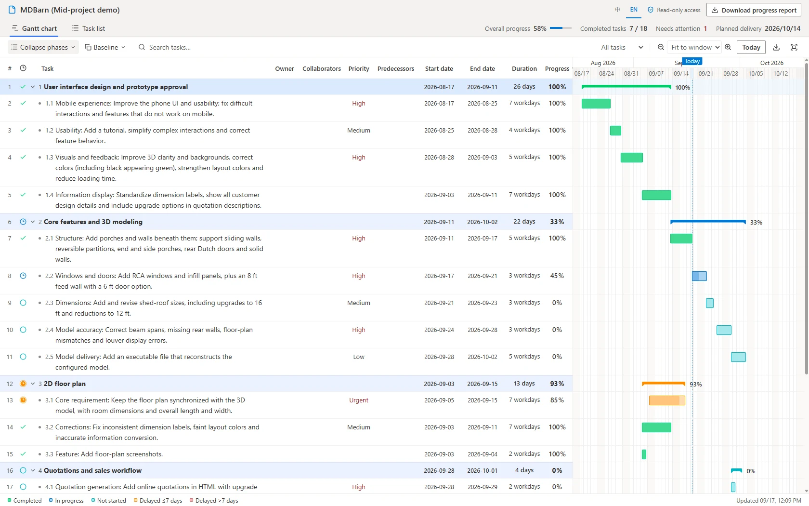
Task: Collapse the Quotations and sales workflow phase
Action: (x=33, y=470)
